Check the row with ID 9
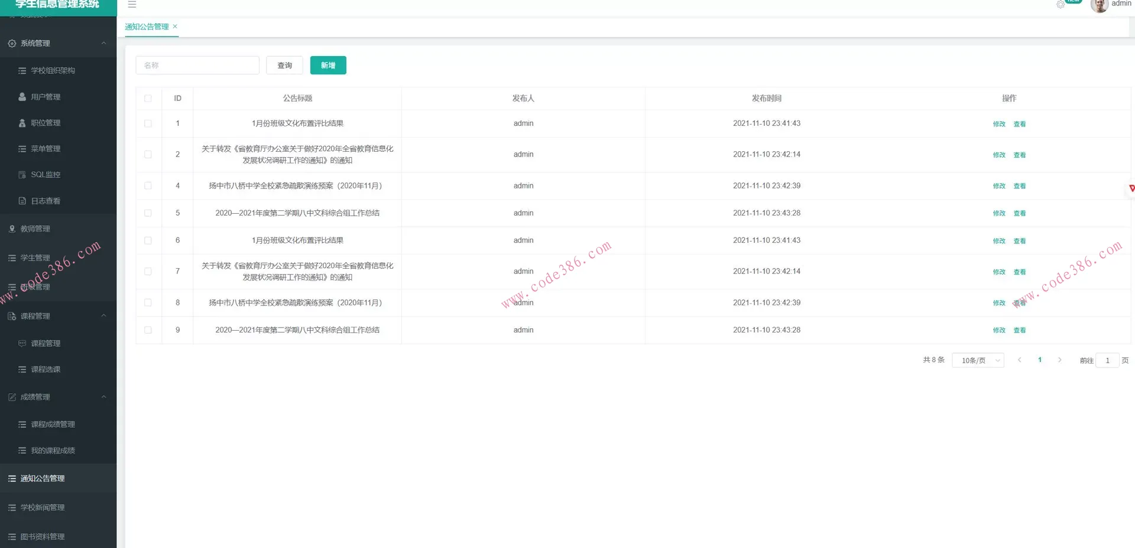The height and width of the screenshot is (548, 1135). click(x=148, y=331)
